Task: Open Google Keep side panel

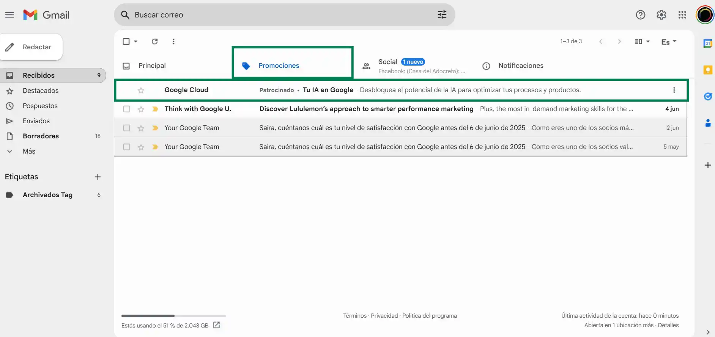Action: 707,70
